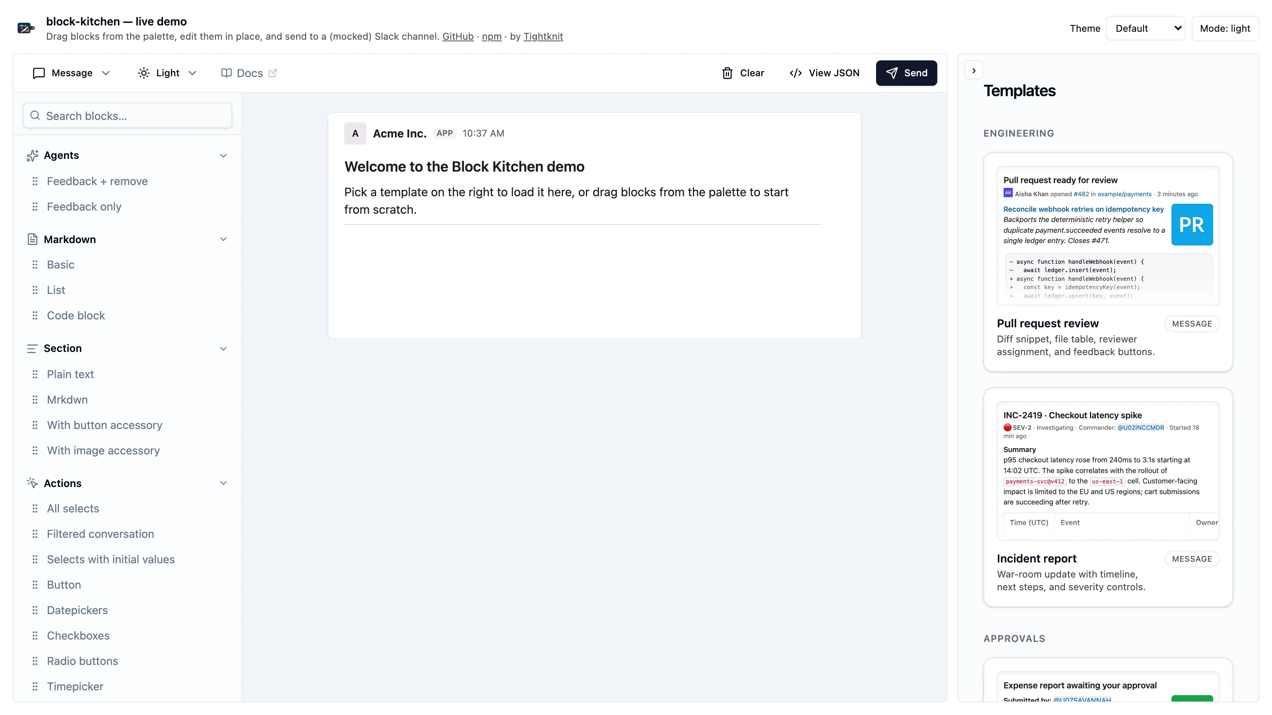Click the Agents sparkle icon
The image size is (1272, 715).
[x=33, y=155]
